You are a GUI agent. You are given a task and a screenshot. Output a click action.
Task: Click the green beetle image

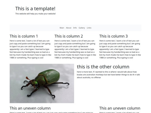[x=42, y=83]
